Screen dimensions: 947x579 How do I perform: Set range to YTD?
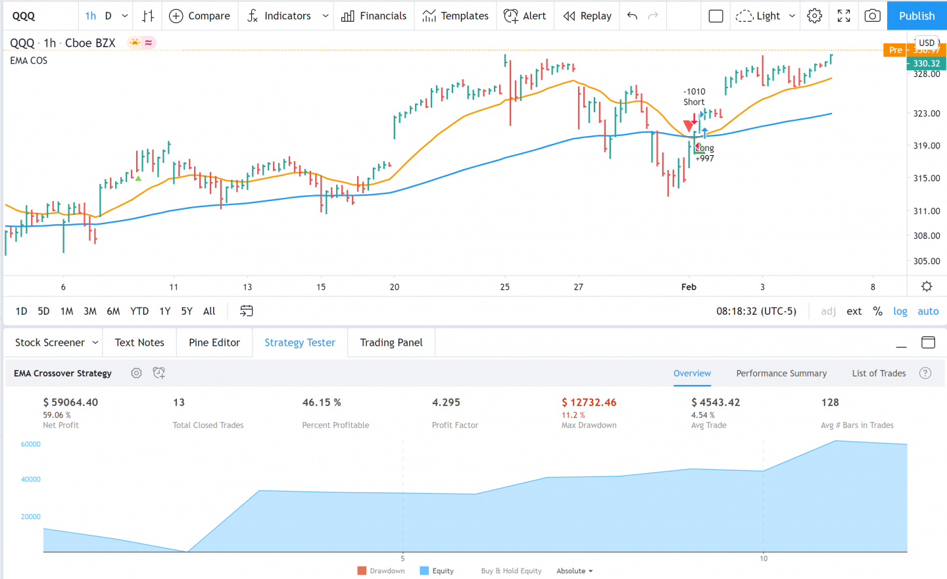click(x=139, y=311)
